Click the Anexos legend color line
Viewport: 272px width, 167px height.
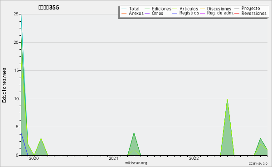[x=124, y=13]
